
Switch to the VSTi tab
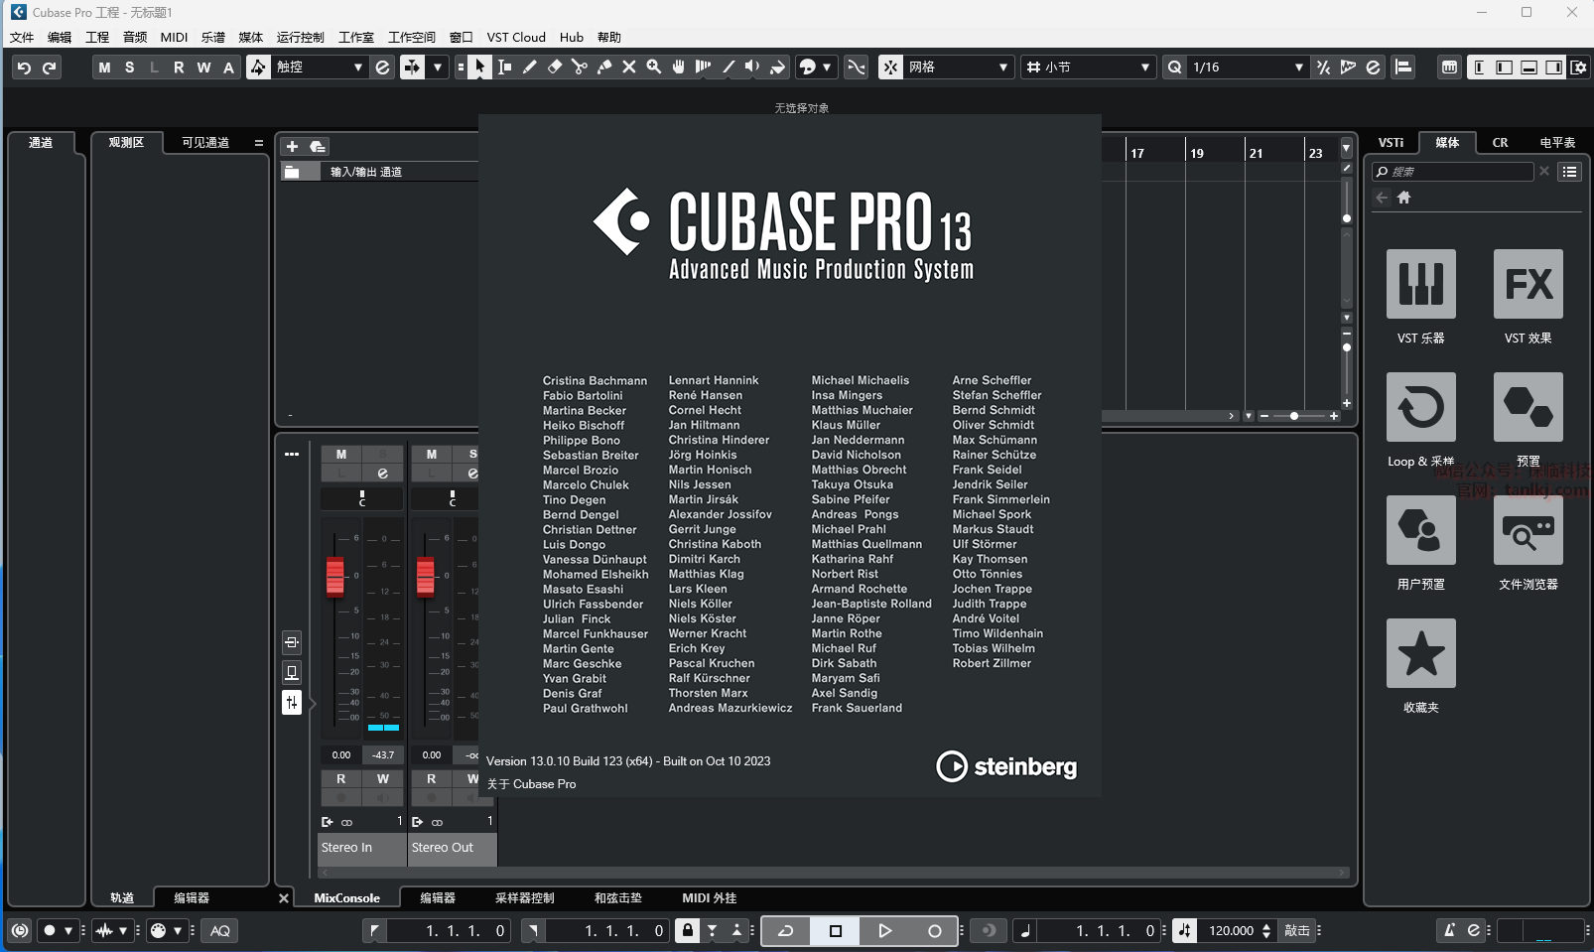tap(1391, 143)
